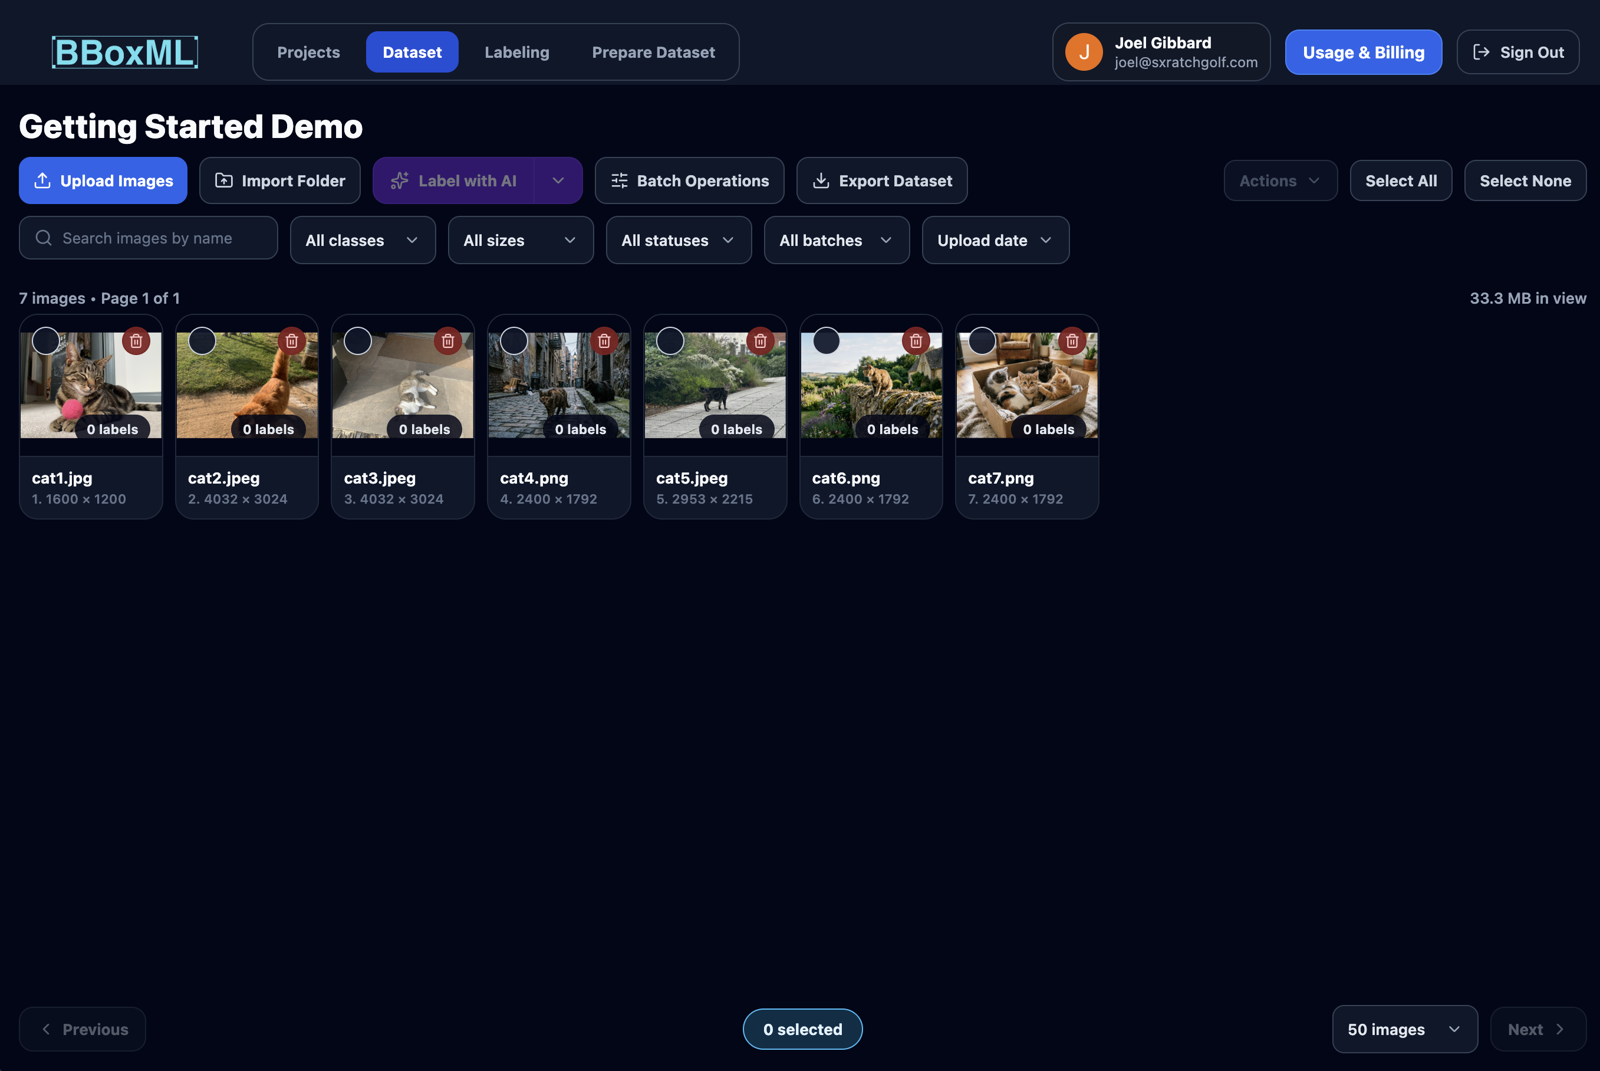The height and width of the screenshot is (1071, 1600).
Task: Switch to the Labeling tab
Action: (516, 51)
